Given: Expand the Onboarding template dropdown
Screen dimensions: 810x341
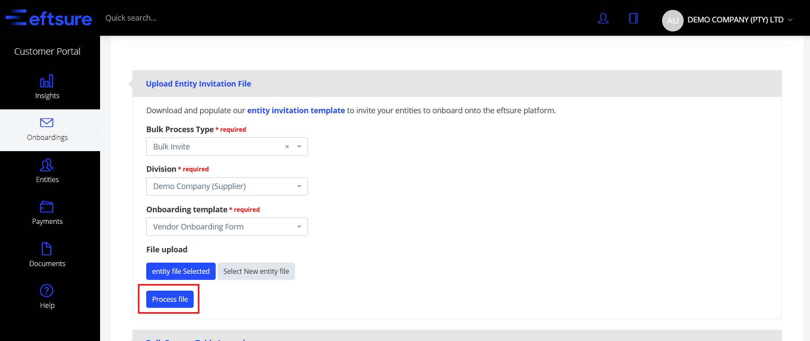Looking at the screenshot, I should tap(299, 227).
